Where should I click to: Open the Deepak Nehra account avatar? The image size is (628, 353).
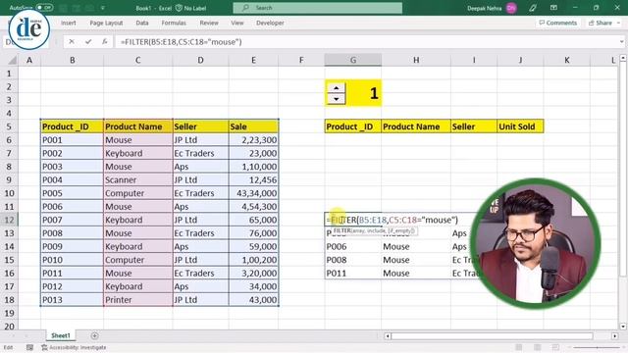pyautogui.click(x=511, y=8)
